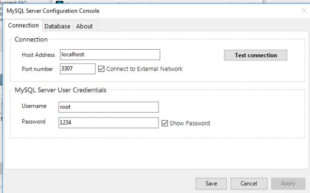
Task: Click the disabled Apply button
Action: [x=288, y=184]
